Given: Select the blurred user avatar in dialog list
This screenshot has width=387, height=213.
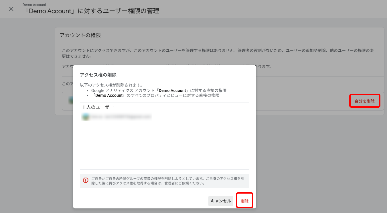Looking at the screenshot, I should [x=85, y=117].
